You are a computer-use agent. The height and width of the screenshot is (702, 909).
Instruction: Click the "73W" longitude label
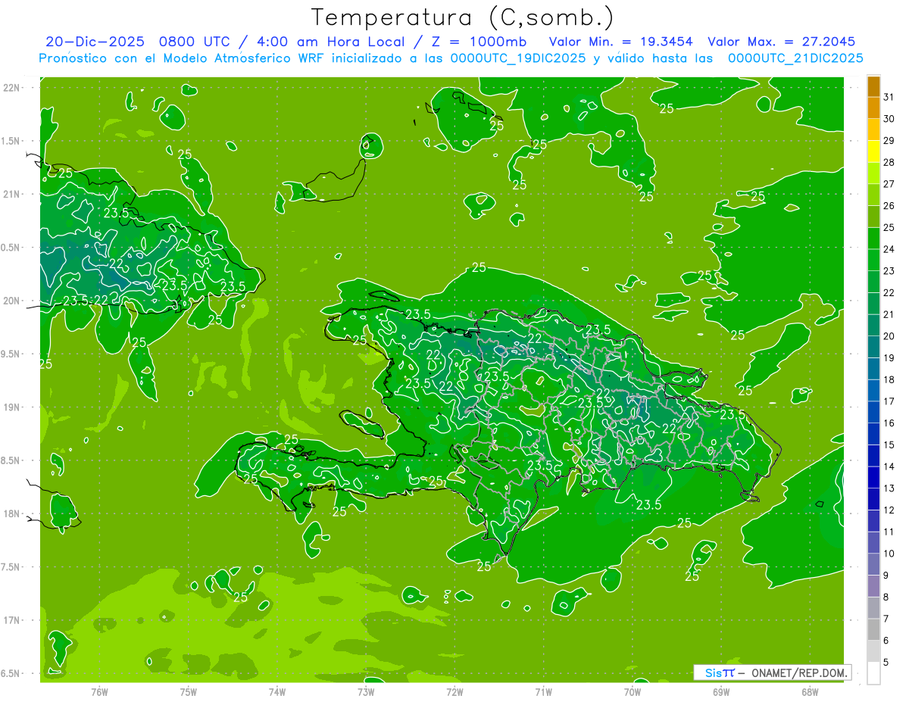click(x=366, y=691)
